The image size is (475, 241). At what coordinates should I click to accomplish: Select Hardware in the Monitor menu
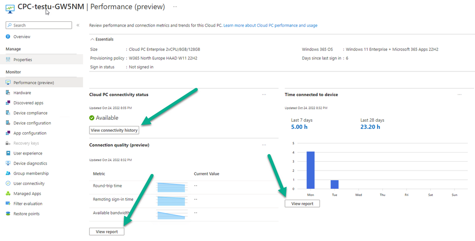pyautogui.click(x=22, y=93)
